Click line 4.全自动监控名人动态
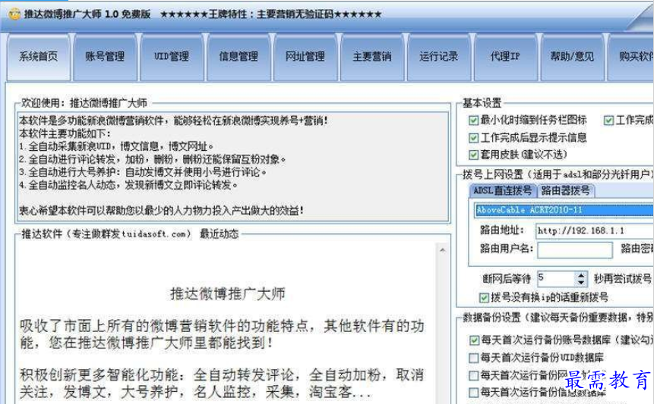Image resolution: width=657 pixels, height=404 pixels. [x=128, y=185]
